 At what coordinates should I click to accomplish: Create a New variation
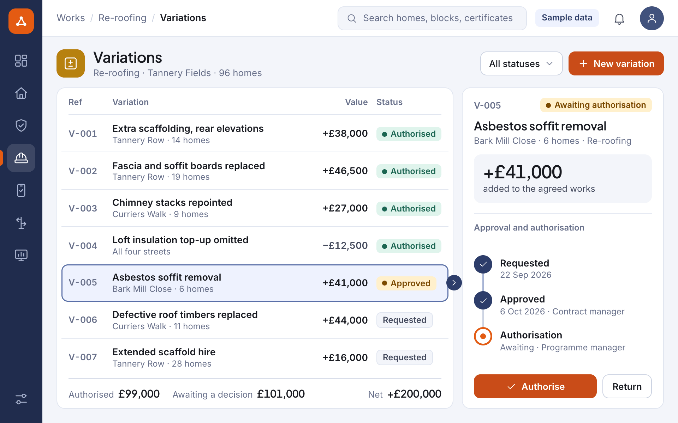(616, 63)
